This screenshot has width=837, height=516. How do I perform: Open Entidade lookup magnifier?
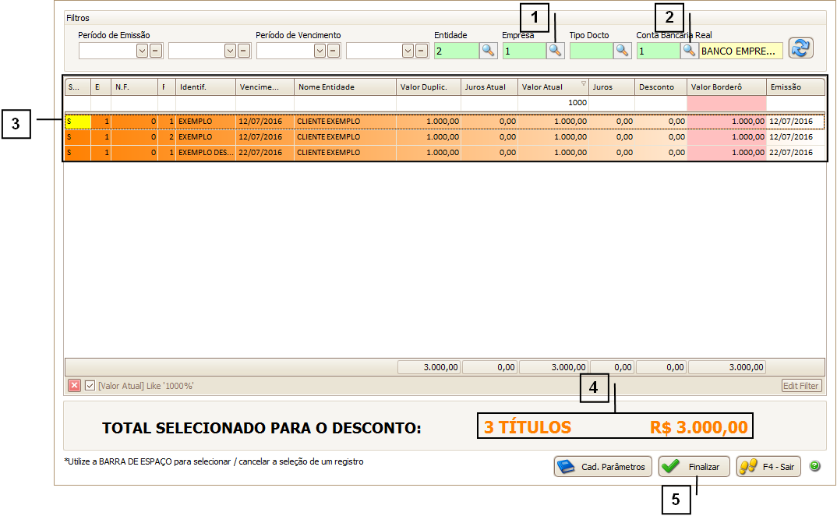(488, 51)
